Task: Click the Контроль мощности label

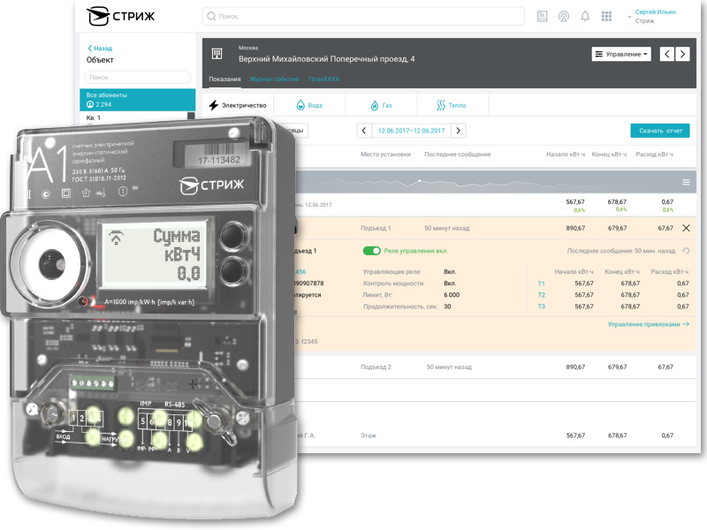Action: [393, 284]
